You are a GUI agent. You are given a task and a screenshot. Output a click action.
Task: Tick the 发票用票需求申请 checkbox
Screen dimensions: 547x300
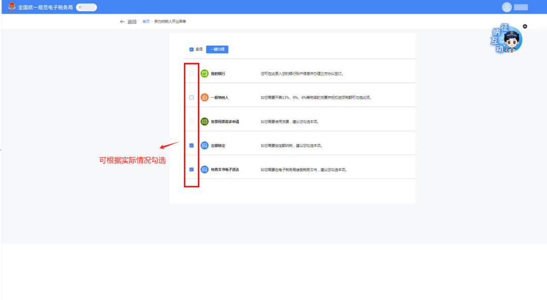[191, 122]
